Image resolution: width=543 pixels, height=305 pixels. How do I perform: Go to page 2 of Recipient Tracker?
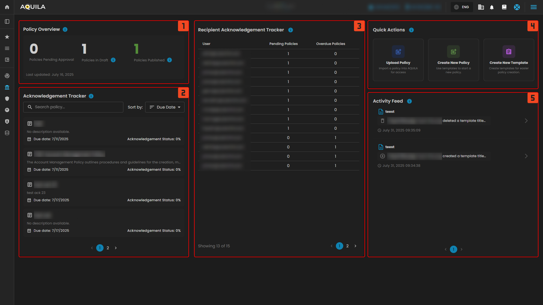347,246
